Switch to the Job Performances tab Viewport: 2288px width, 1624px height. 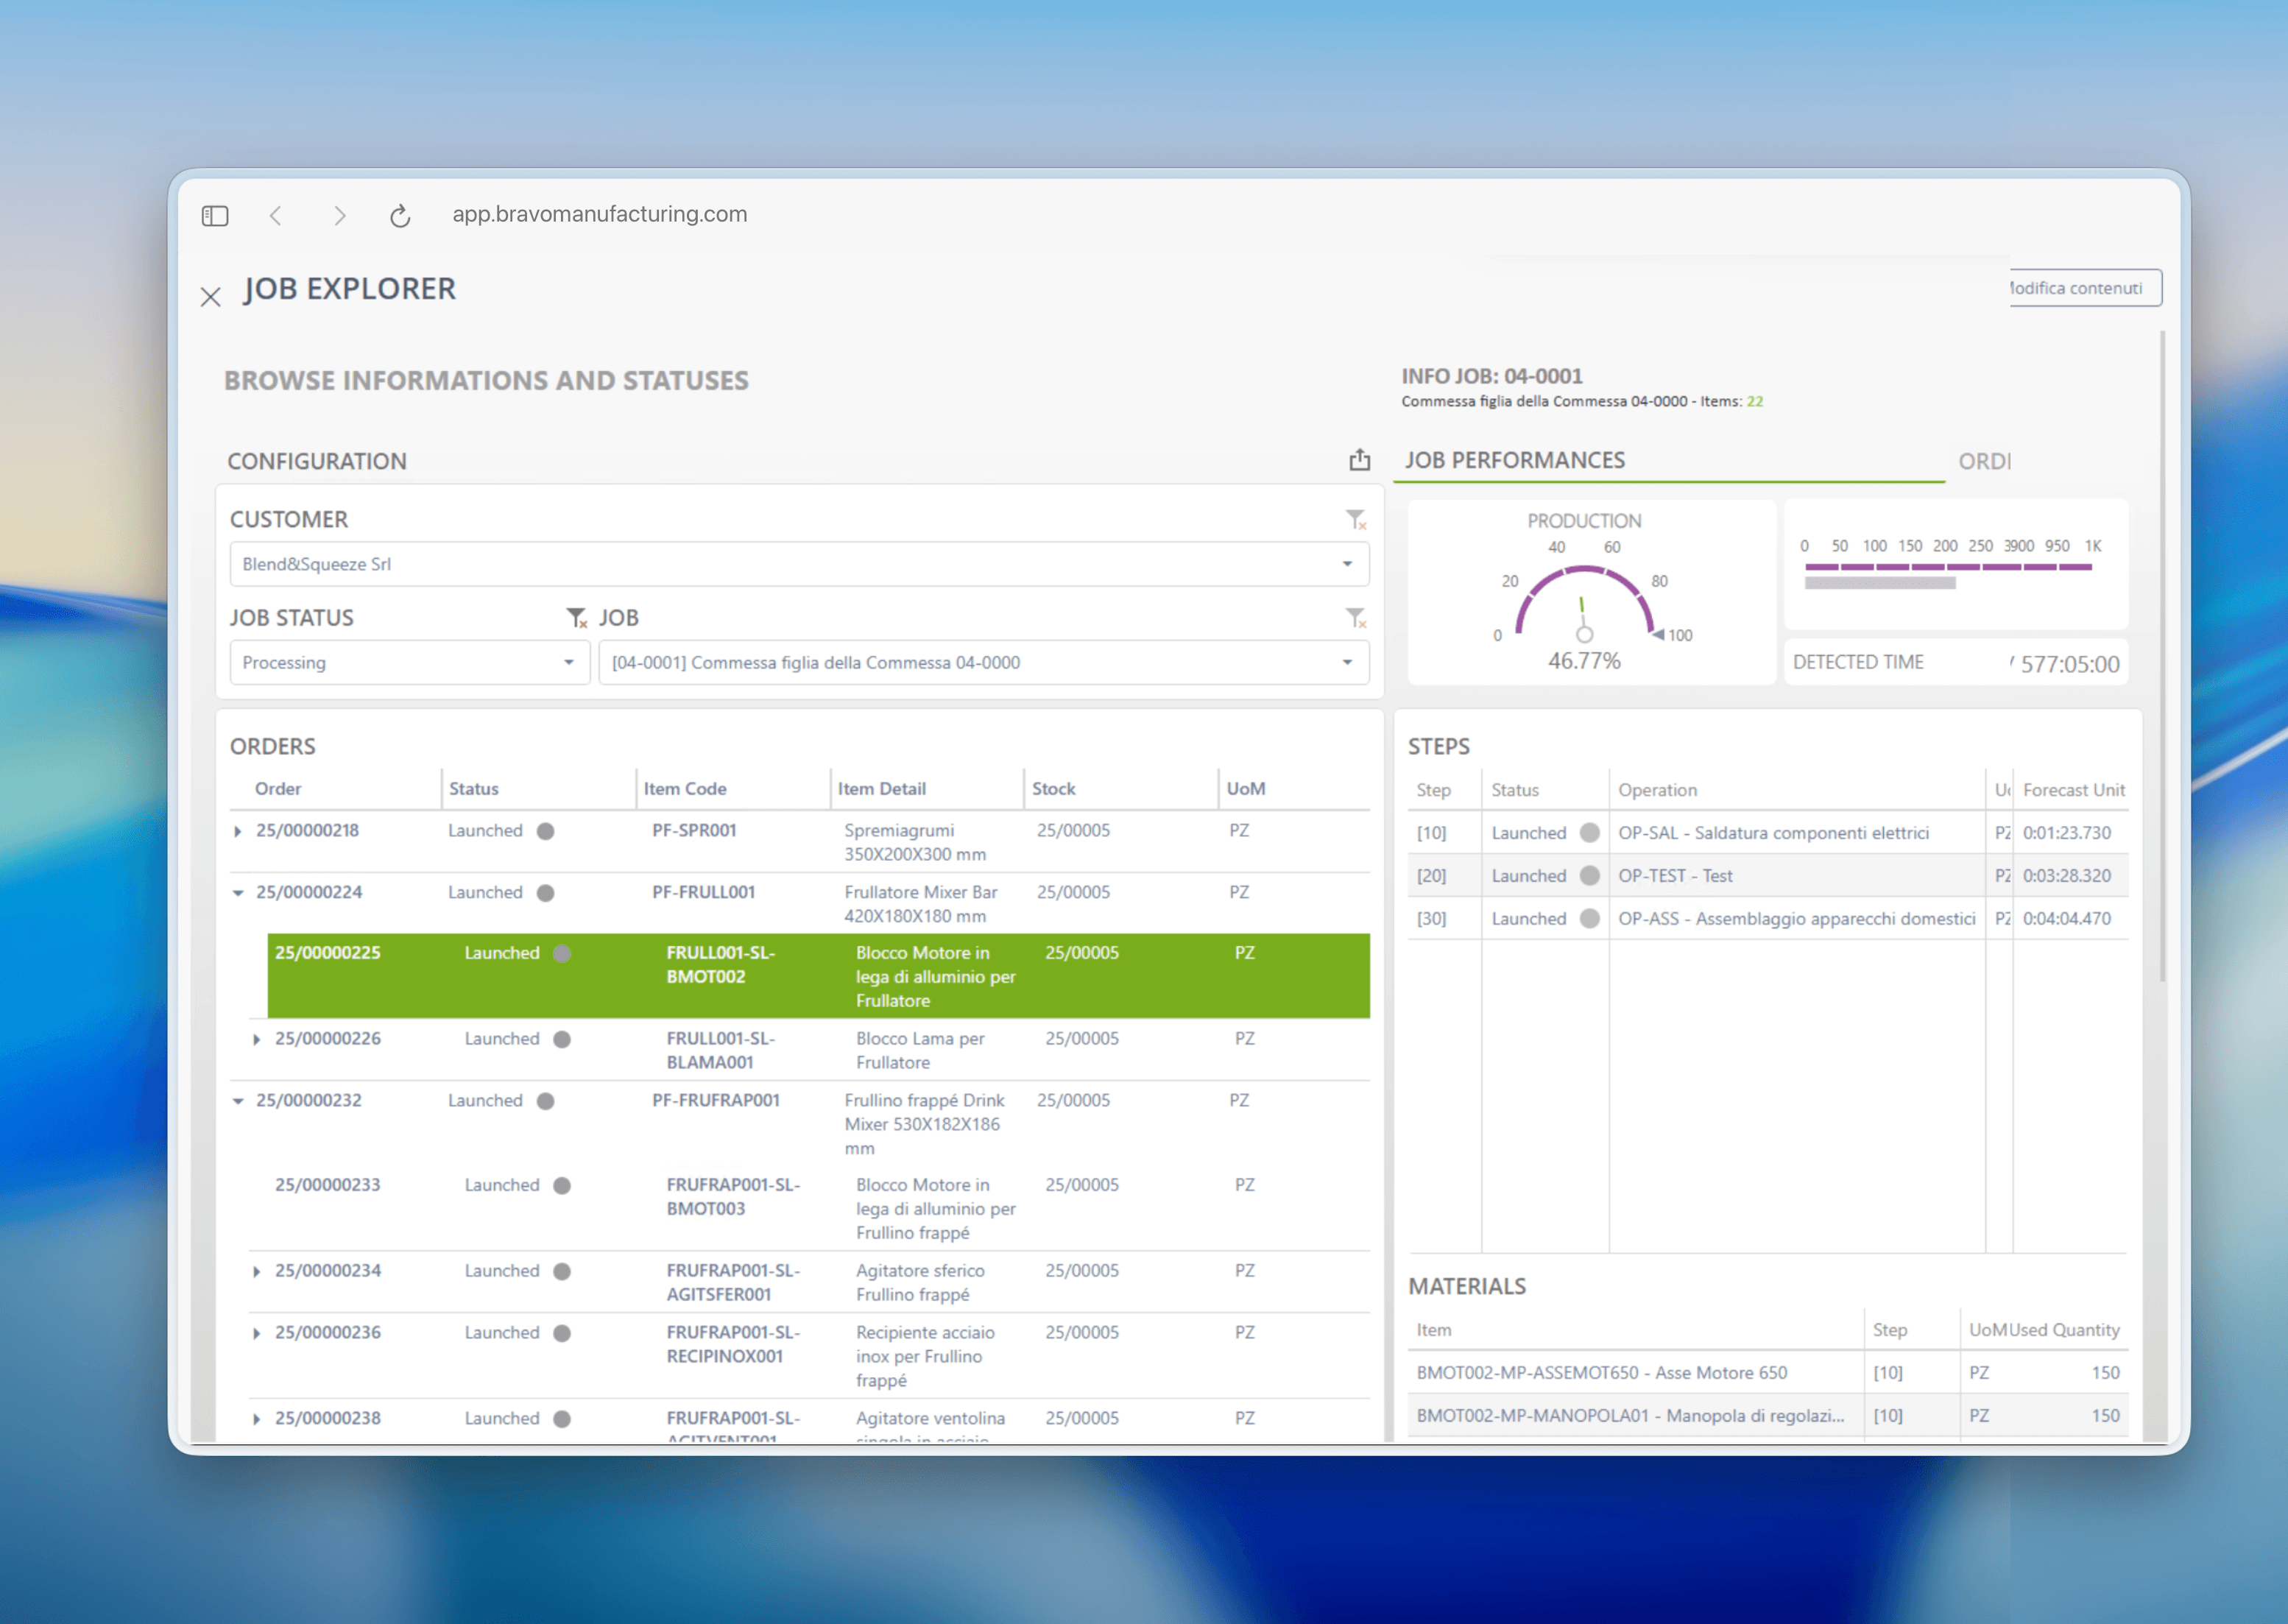pos(1515,460)
